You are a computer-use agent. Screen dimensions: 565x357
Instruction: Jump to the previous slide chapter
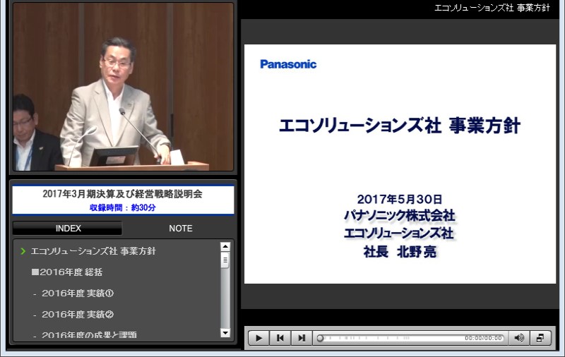(280, 338)
